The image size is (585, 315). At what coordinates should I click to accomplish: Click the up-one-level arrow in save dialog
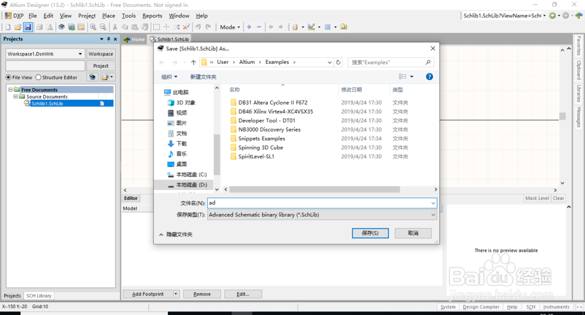[x=193, y=63]
